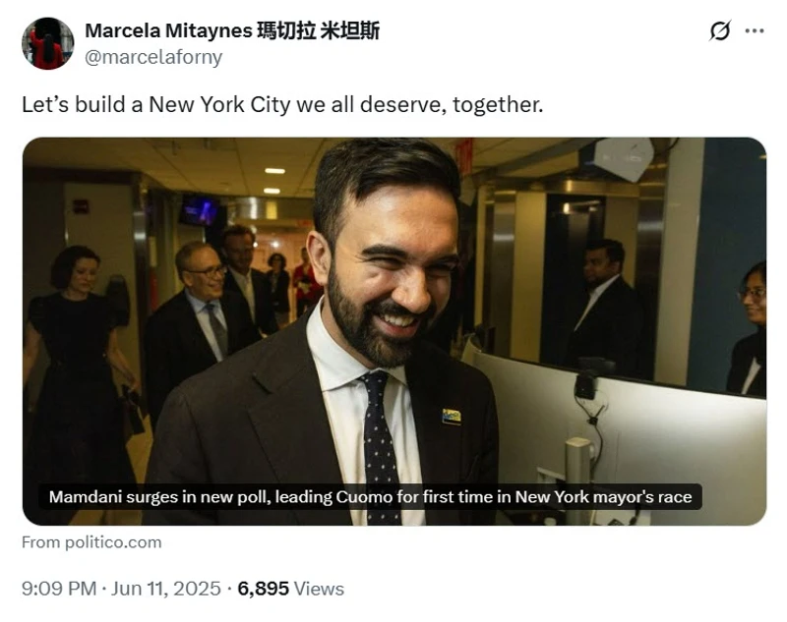Click the Mamdani surges headline caption
The height and width of the screenshot is (622, 787).
click(371, 496)
